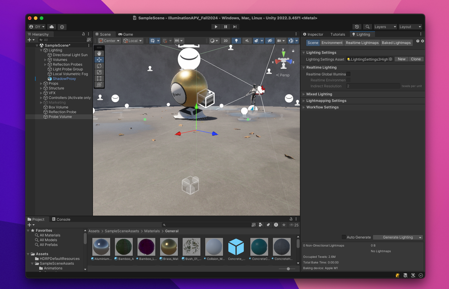Toggle 2D scene view mode

click(226, 41)
